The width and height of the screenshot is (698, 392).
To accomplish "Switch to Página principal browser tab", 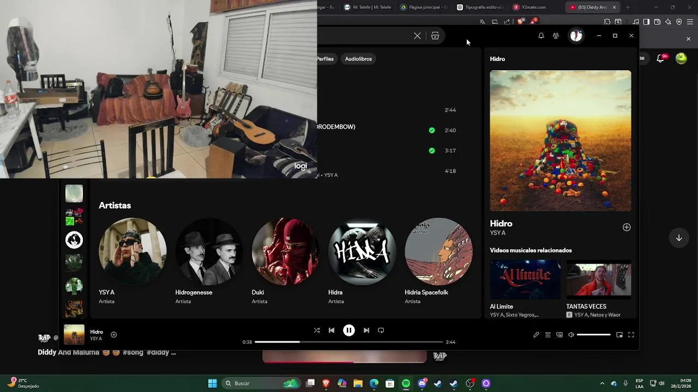I will click(x=424, y=7).
